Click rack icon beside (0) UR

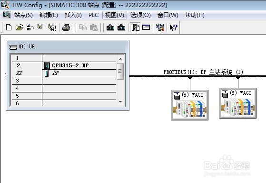click(13, 47)
